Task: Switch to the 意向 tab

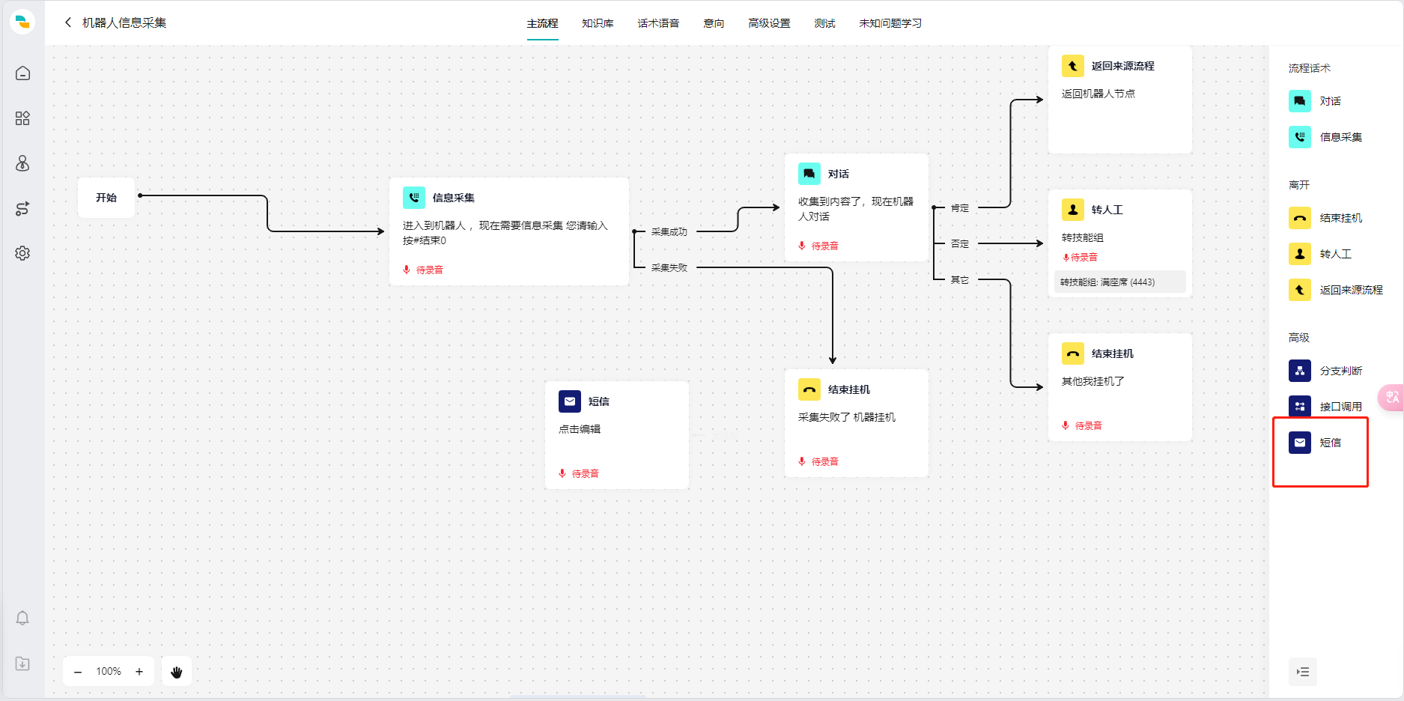Action: point(714,23)
